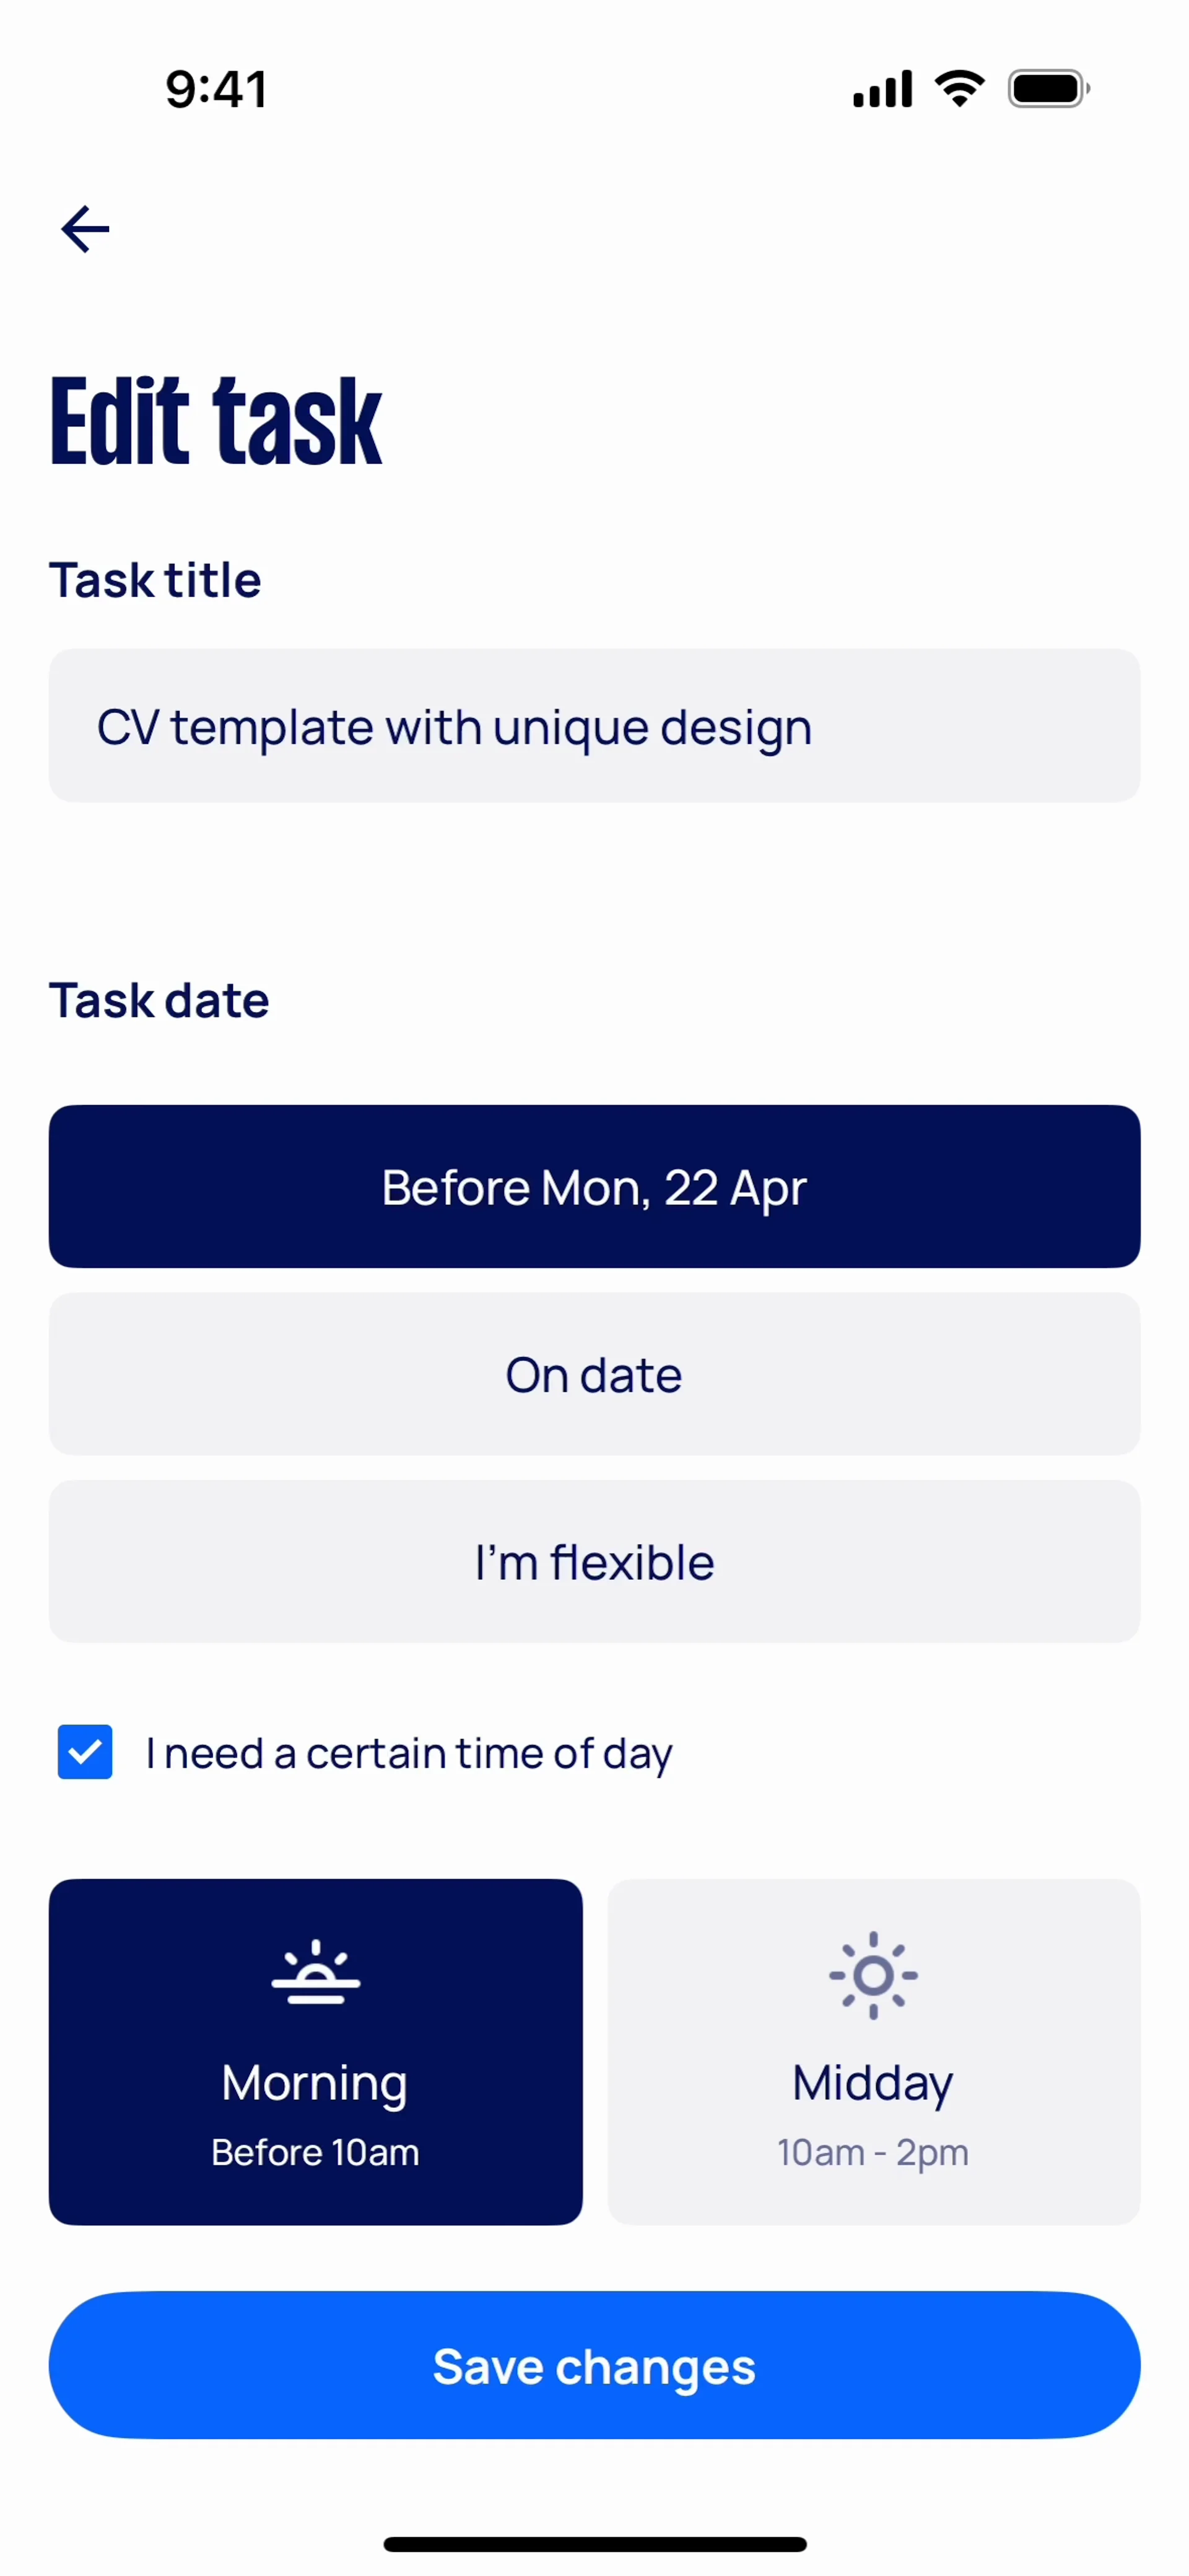The width and height of the screenshot is (1189, 2576).
Task: Select the Morning time slot
Action: [x=315, y=2052]
